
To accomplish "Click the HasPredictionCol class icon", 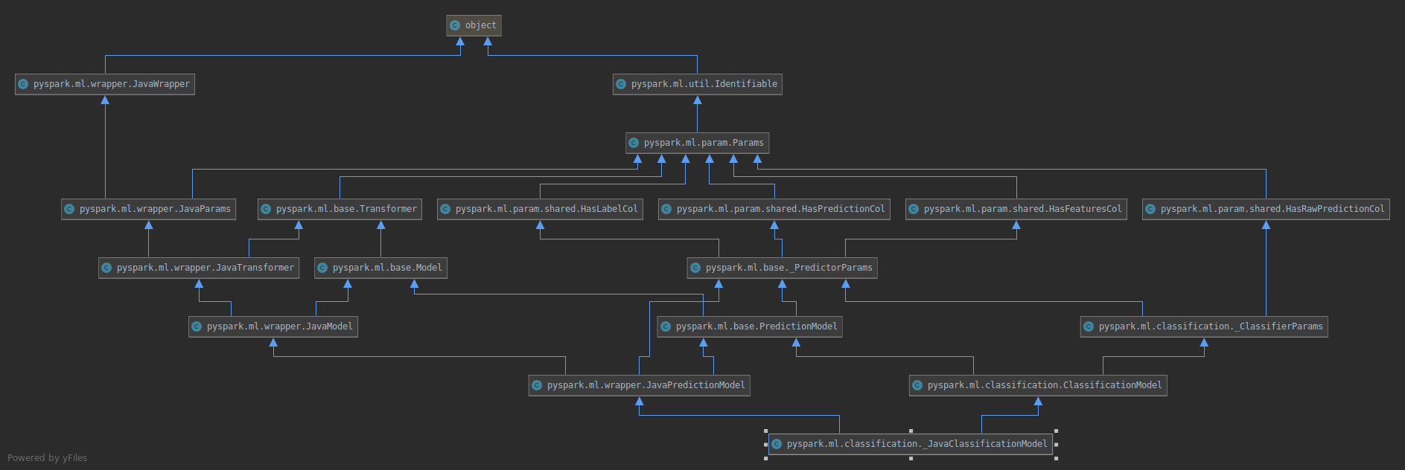I will pyautogui.click(x=666, y=209).
